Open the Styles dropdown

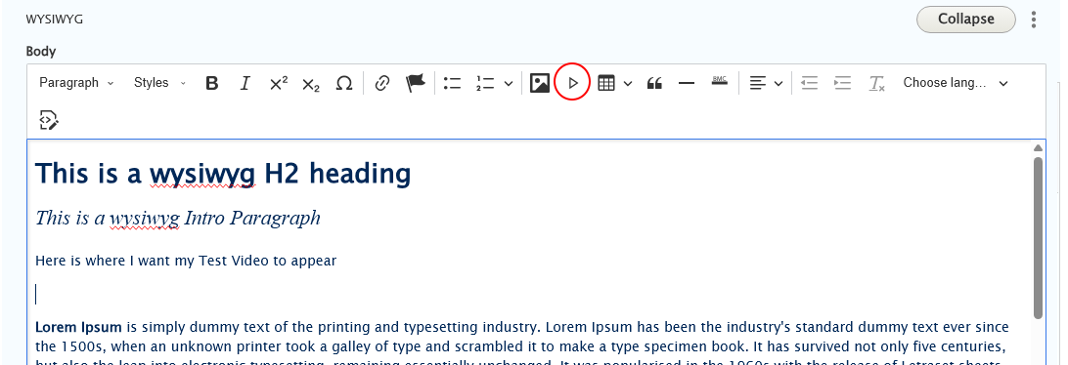click(159, 83)
